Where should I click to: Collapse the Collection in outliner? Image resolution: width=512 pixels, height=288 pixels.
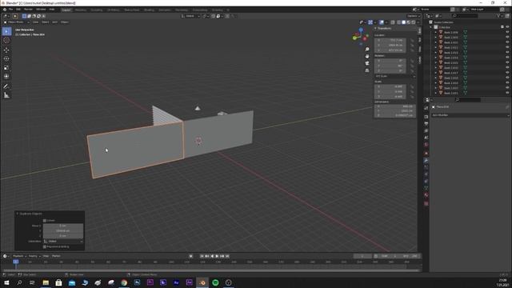[431, 27]
